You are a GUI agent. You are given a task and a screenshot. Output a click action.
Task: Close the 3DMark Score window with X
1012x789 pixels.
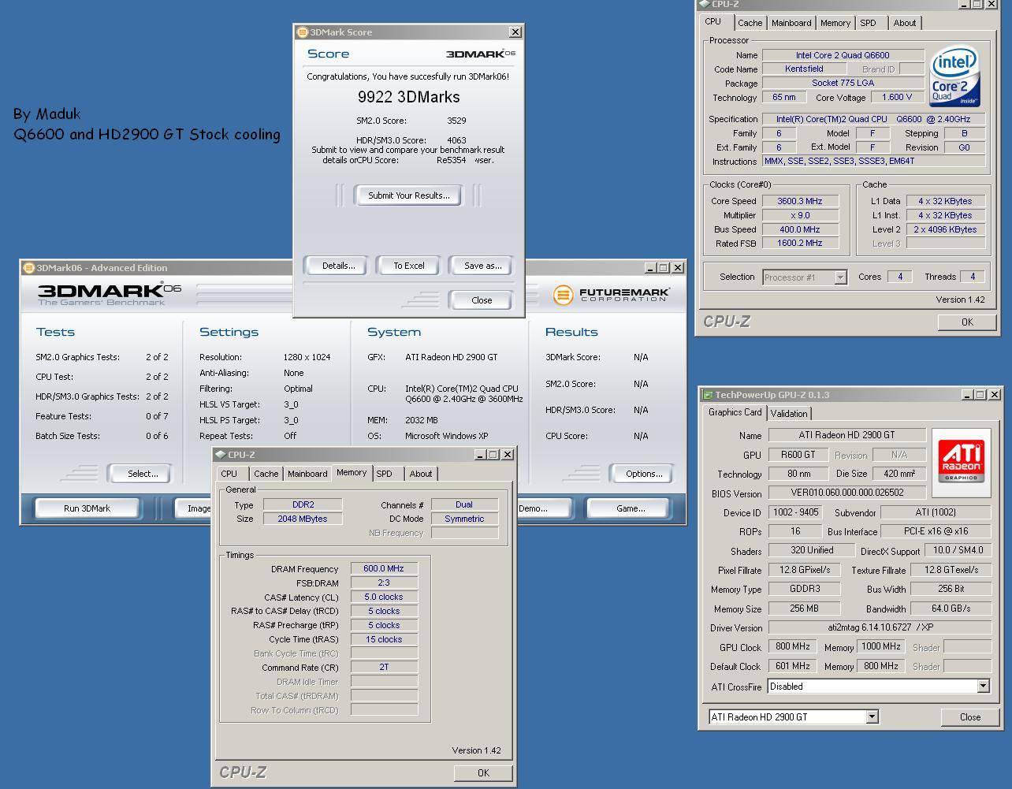(x=515, y=32)
